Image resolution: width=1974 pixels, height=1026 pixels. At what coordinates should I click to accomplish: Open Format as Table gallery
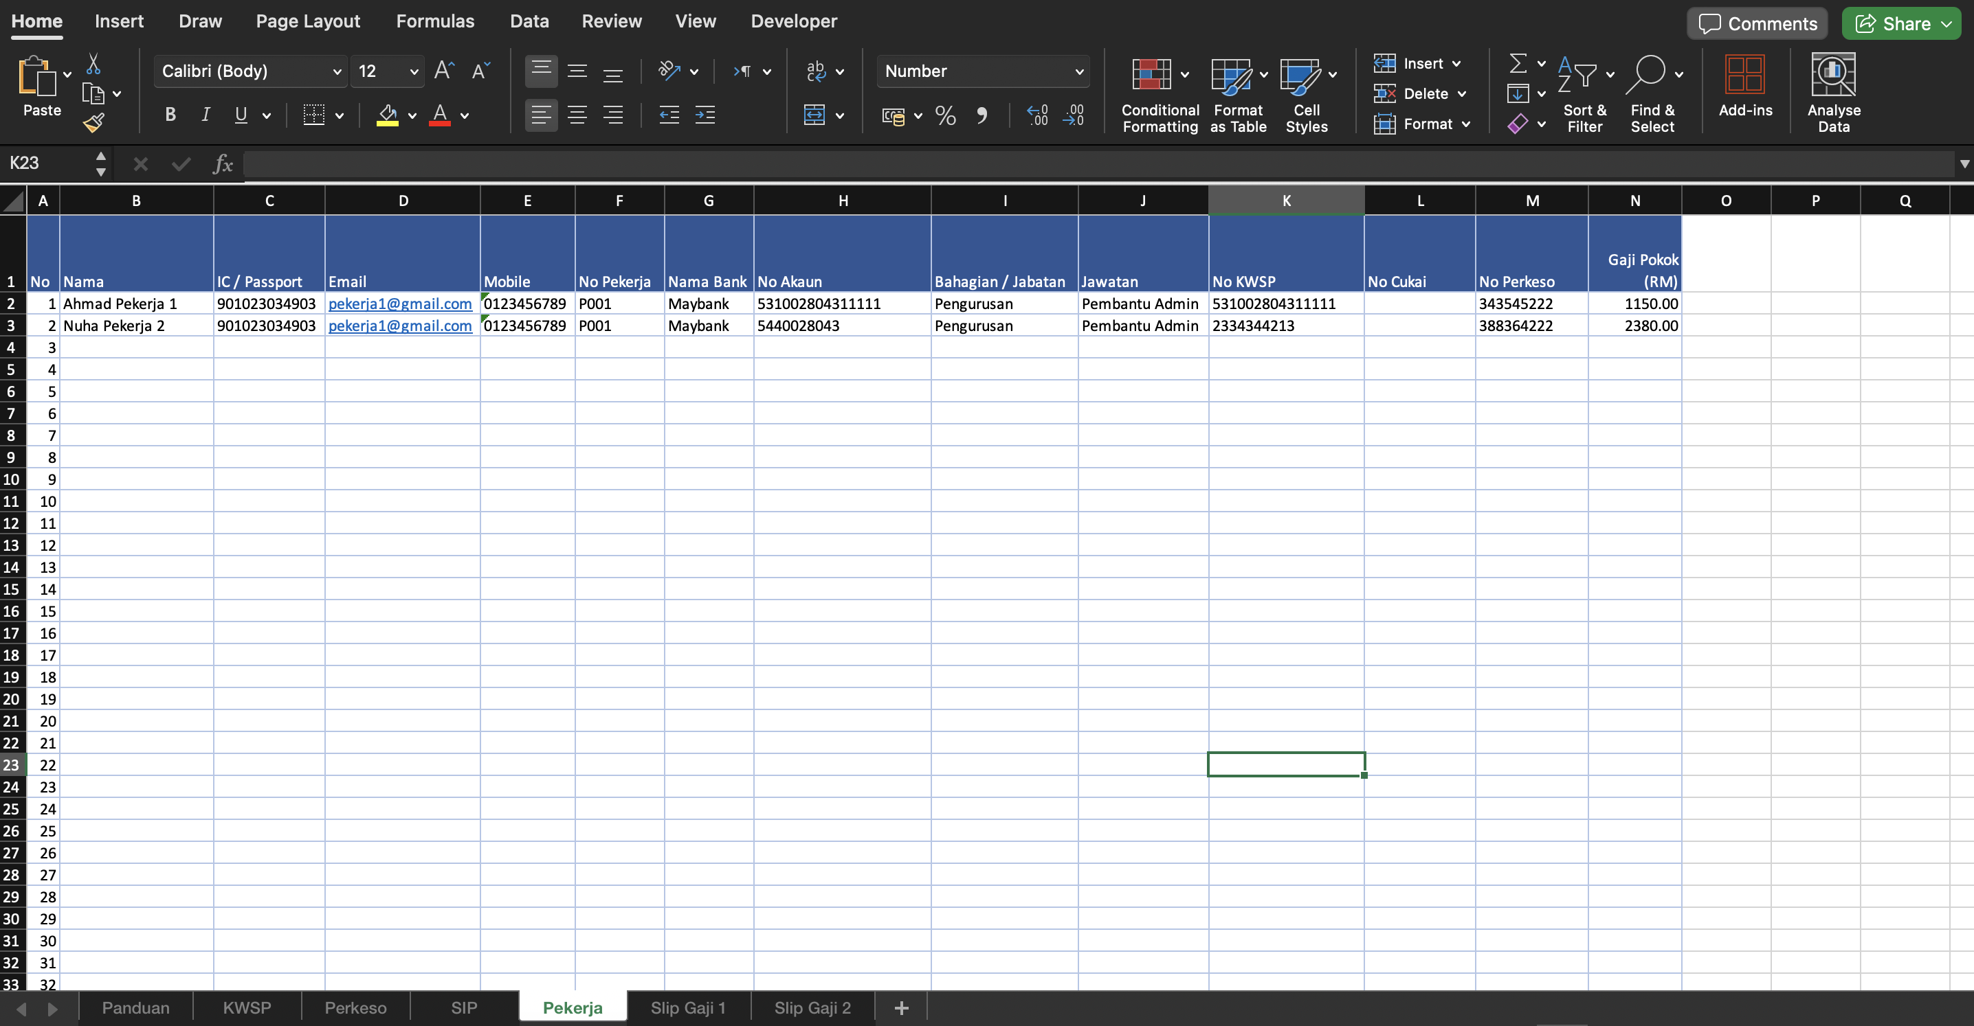tap(1239, 95)
